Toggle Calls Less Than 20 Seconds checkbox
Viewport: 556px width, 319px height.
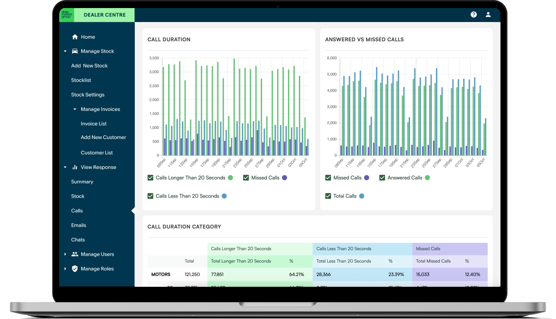151,196
